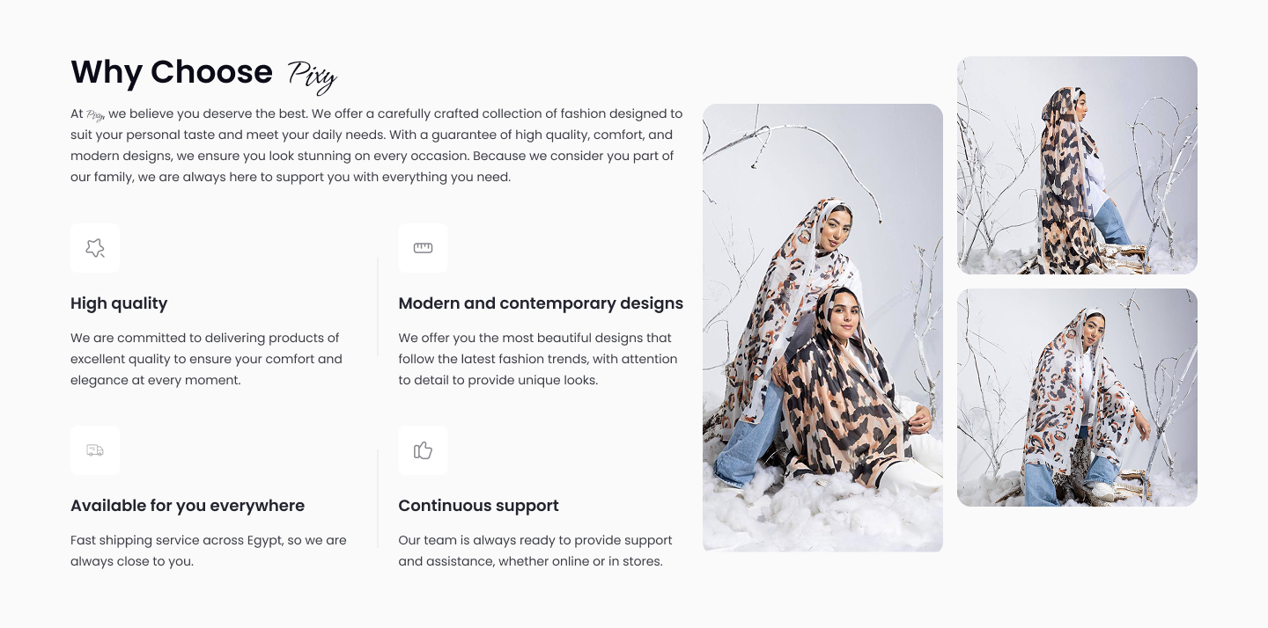Open the bottom-right kneeling model photo

point(1077,398)
